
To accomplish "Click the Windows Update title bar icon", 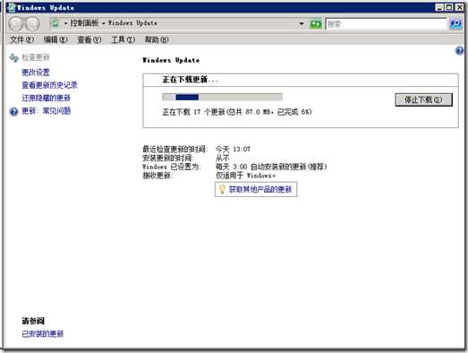I will click(11, 7).
